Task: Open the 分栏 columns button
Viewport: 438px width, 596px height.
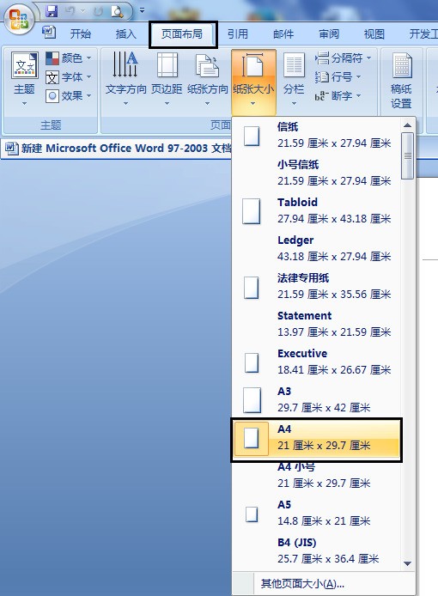Action: coord(294,79)
